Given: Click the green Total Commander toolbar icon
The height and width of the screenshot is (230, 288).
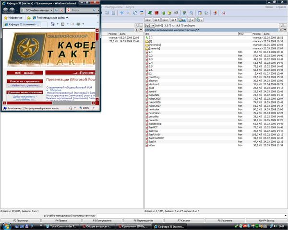Looking at the screenshot, I should tap(150, 13).
